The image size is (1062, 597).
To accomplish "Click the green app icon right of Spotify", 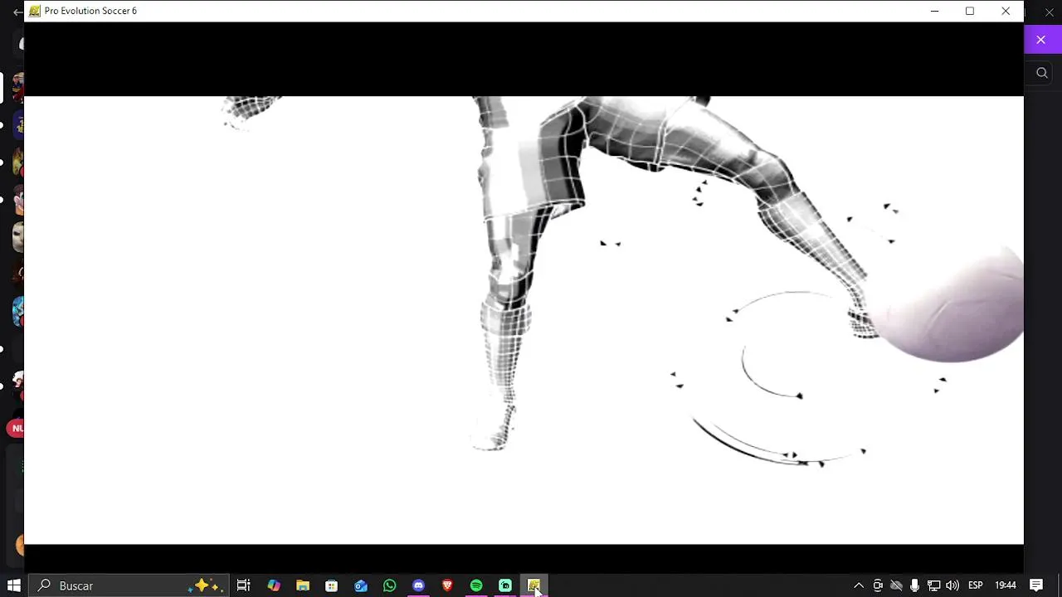I will [505, 585].
